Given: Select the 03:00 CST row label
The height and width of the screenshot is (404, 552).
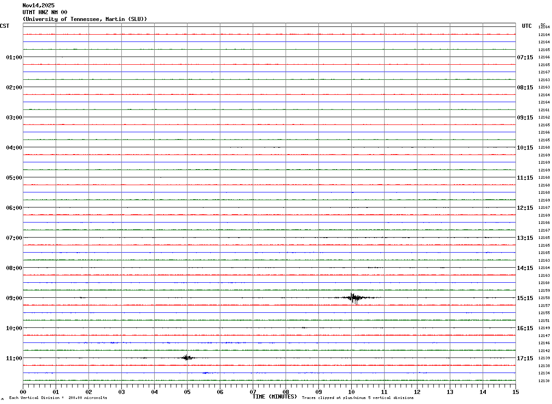Looking at the screenshot, I should coord(14,117).
